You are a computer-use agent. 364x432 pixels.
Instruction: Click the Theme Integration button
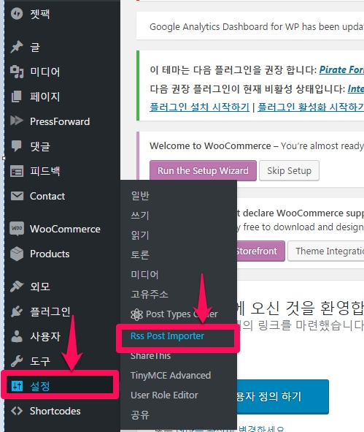[x=326, y=251]
